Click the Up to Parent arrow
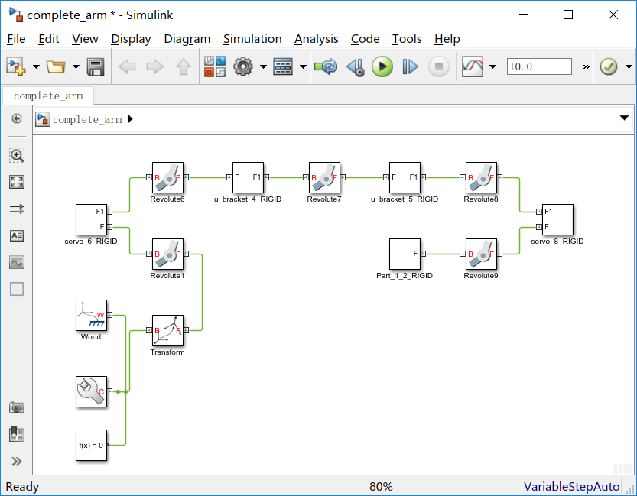This screenshot has width=637, height=496. pos(184,66)
